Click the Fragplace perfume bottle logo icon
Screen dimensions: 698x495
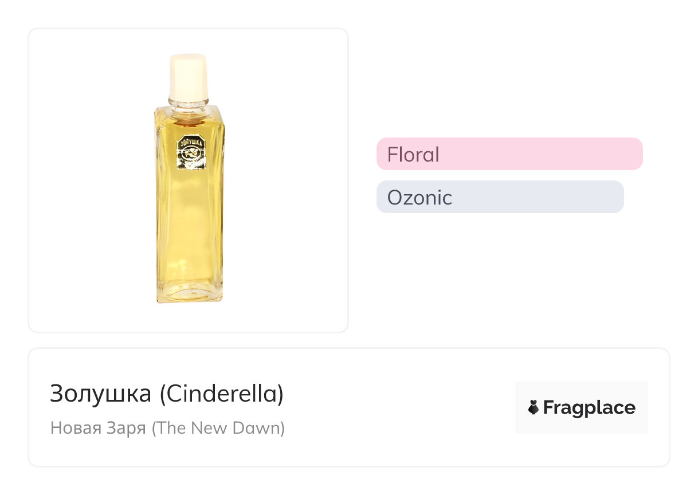click(534, 408)
